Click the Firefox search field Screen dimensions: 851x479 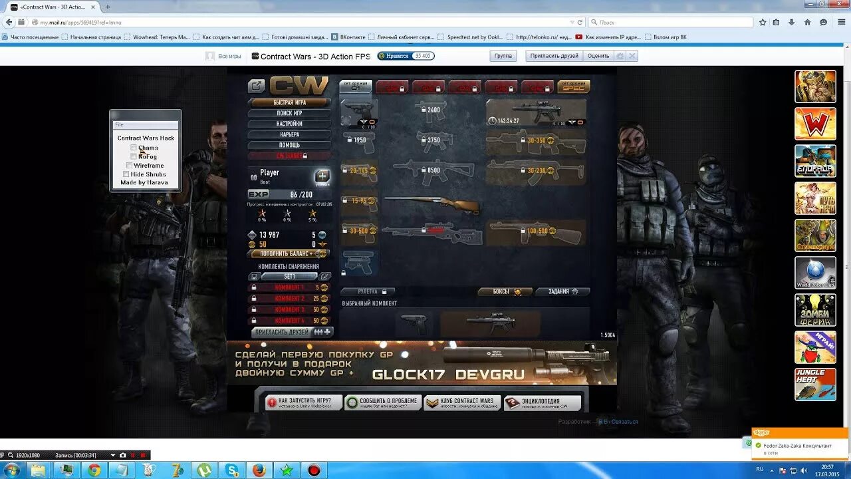[x=670, y=22]
